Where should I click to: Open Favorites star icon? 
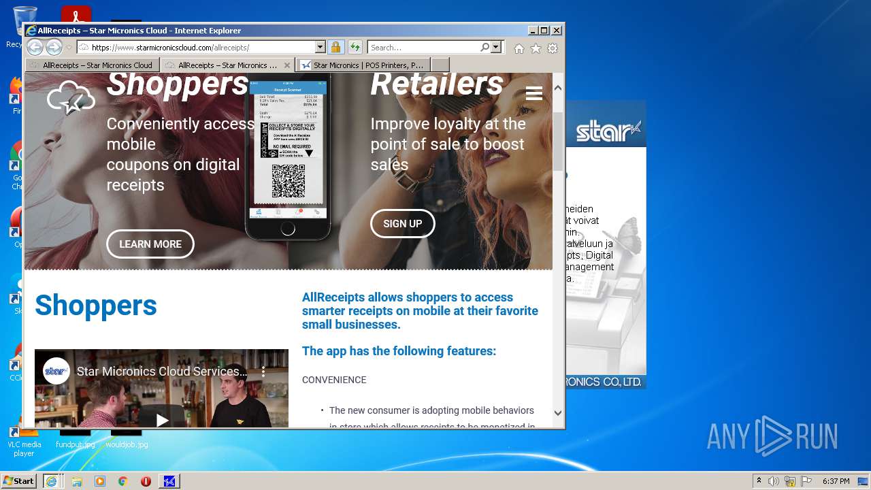536,48
